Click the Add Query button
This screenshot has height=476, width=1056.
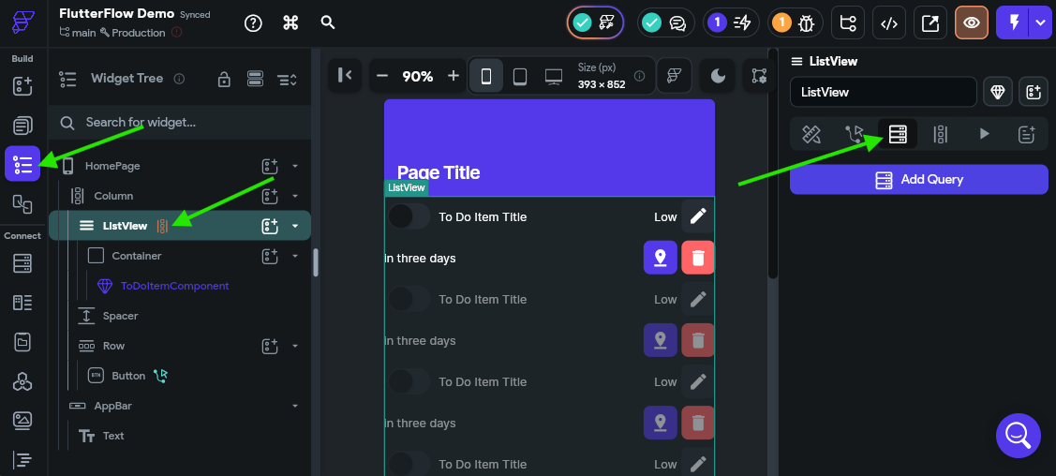(918, 180)
